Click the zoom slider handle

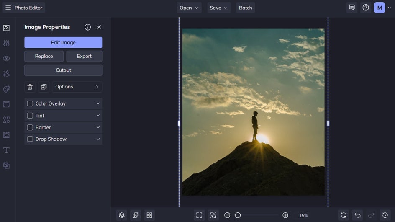[238, 215]
